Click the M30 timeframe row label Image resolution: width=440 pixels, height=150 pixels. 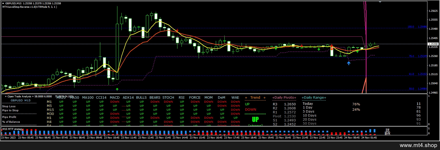click(50, 114)
